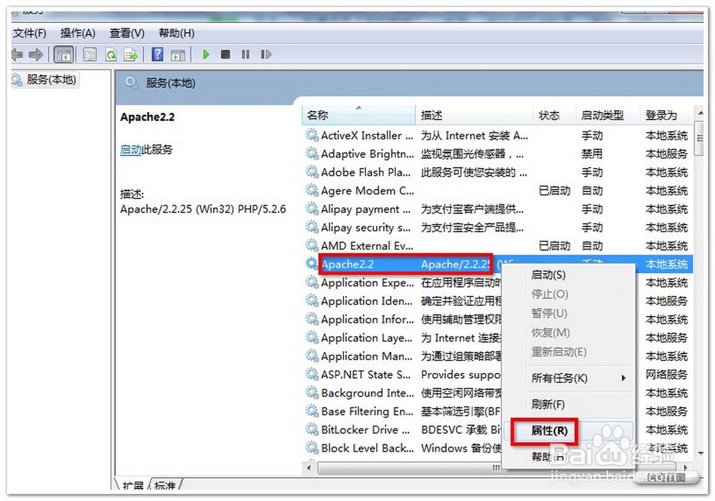Viewport: 715px width, 501px height.
Task: Click 禁用 startup type of Adaptive Brightness
Action: 592,154
